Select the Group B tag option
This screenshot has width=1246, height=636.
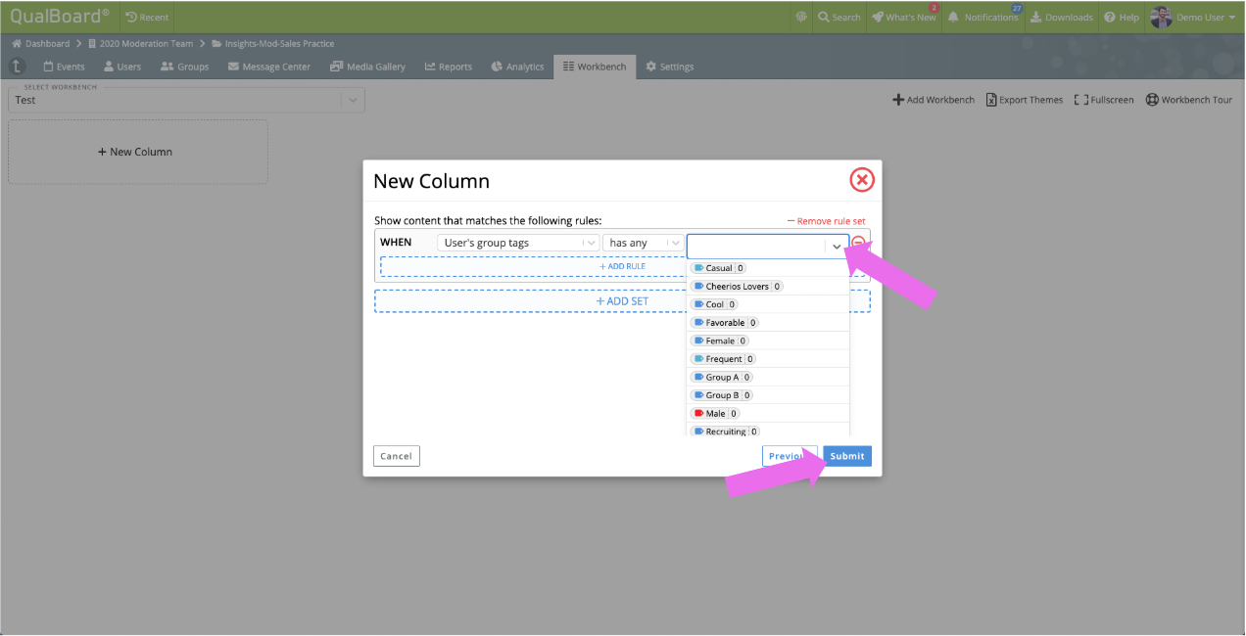pos(768,395)
